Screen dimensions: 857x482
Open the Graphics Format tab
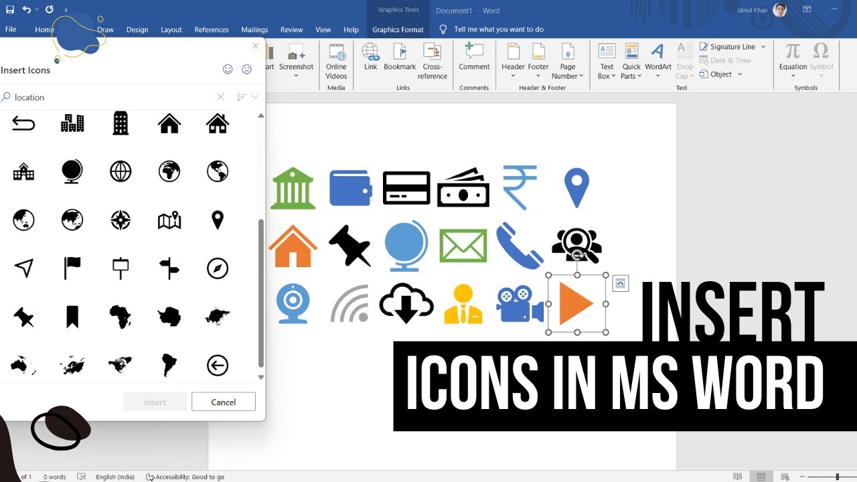pos(398,29)
